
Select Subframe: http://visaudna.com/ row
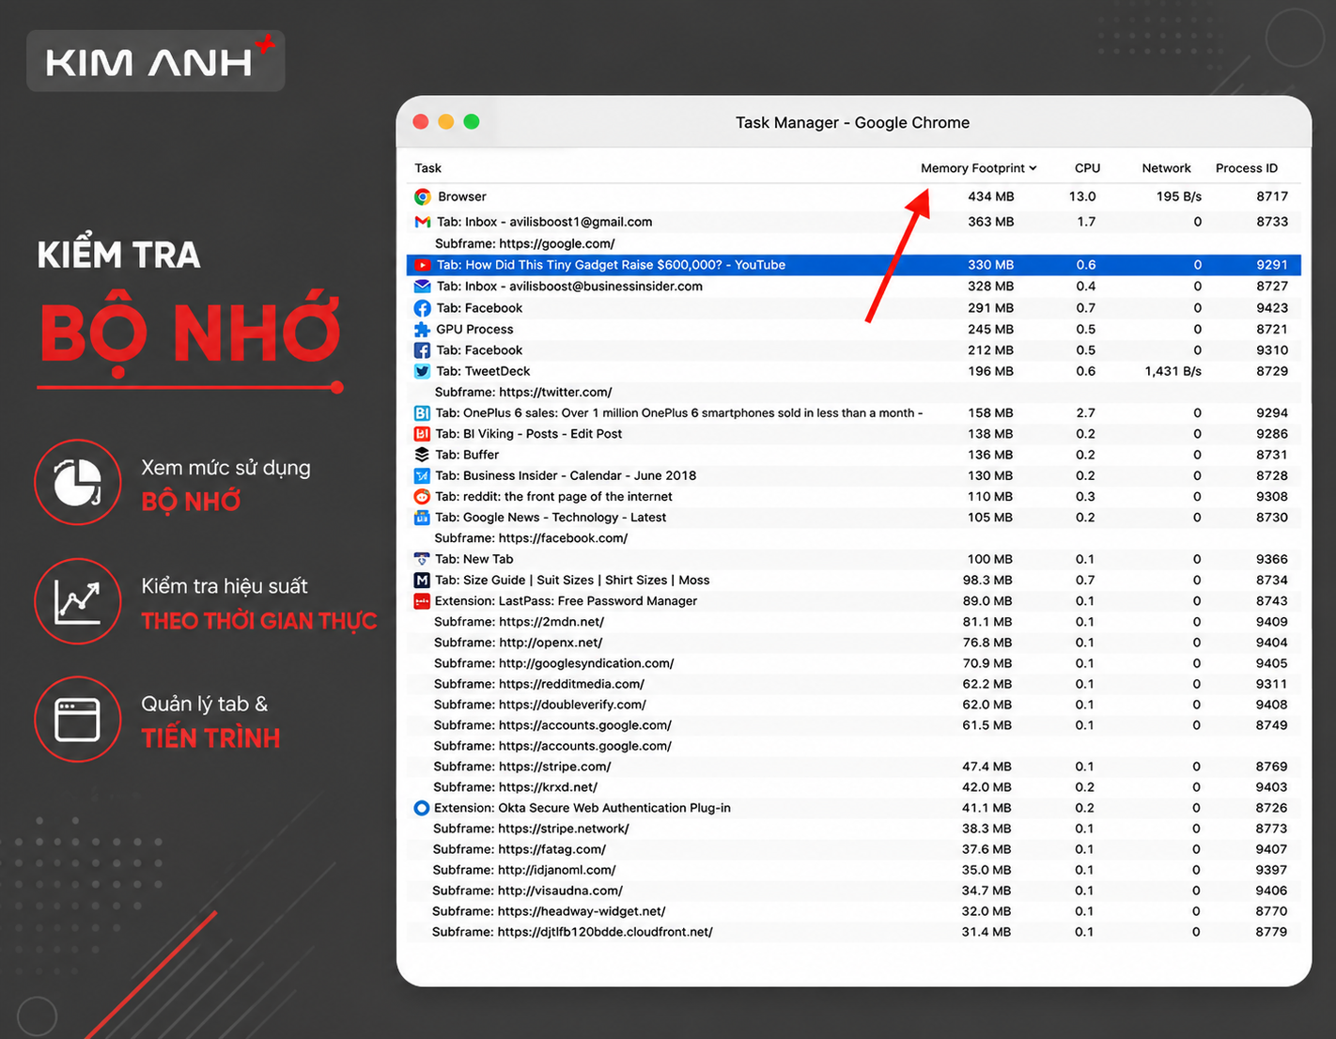853,891
